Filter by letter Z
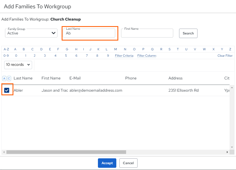This screenshot has width=236, height=170. [x=230, y=49]
